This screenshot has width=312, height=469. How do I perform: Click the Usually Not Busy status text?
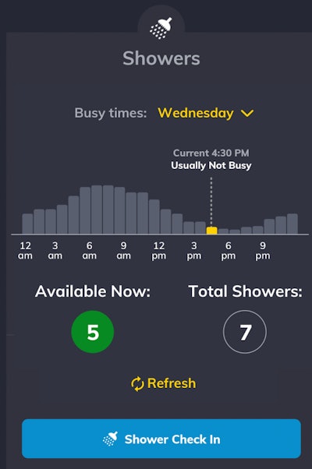coord(211,165)
